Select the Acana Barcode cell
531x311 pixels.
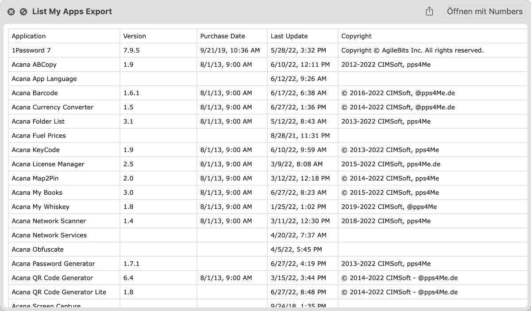pyautogui.click(x=64, y=93)
